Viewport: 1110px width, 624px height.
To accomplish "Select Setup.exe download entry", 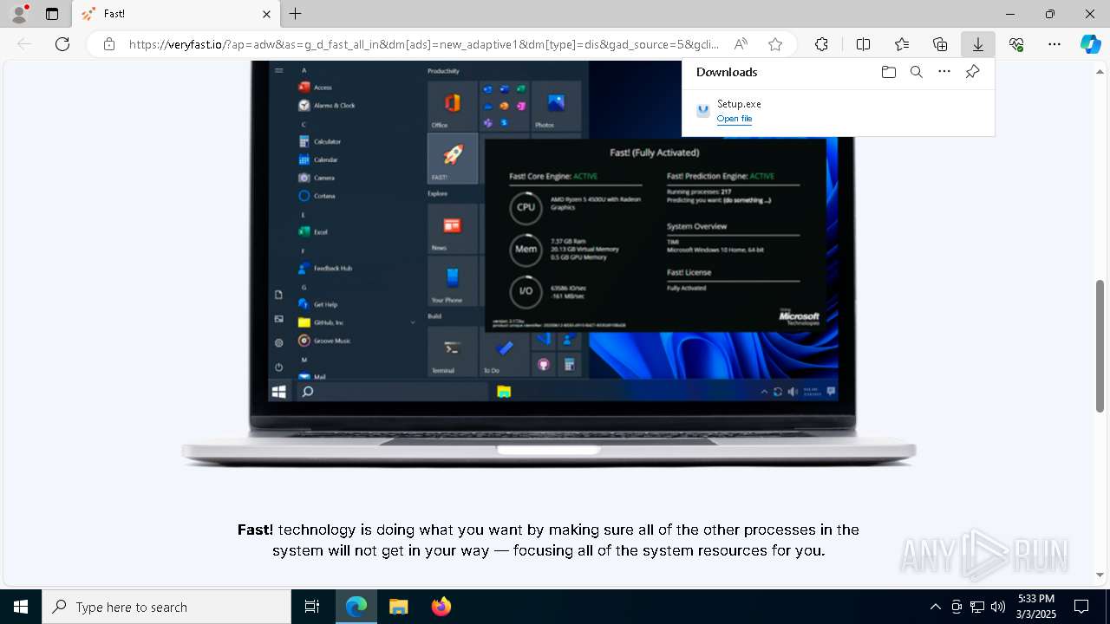I will pos(838,111).
